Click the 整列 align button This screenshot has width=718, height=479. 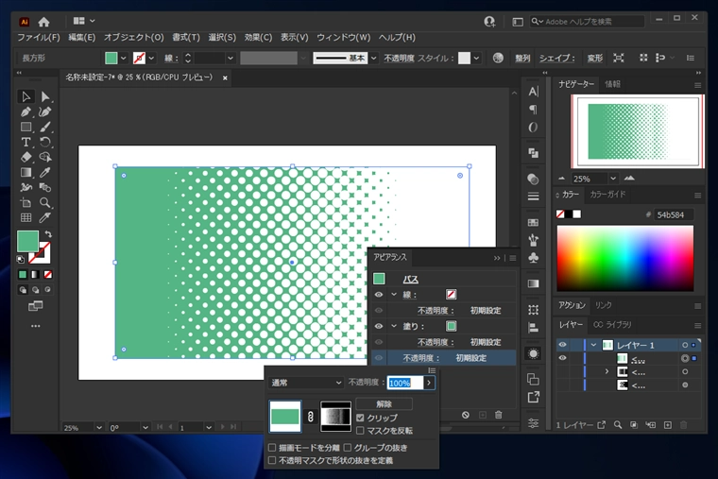522,59
